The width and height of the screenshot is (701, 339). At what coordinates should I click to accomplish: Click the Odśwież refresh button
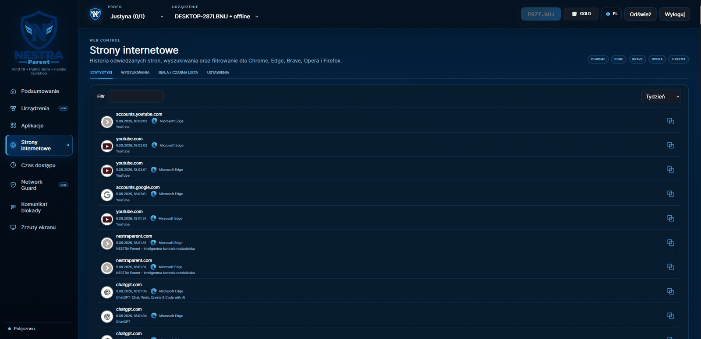point(641,14)
